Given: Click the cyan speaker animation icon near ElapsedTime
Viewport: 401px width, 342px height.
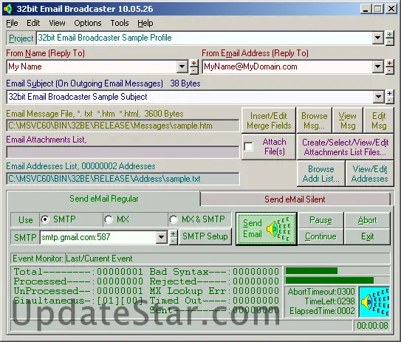Looking at the screenshot, I should (x=374, y=302).
